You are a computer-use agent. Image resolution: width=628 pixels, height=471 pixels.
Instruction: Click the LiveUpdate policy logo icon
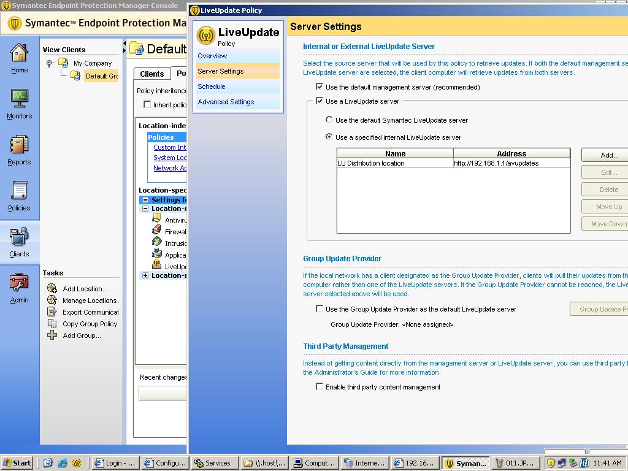206,36
